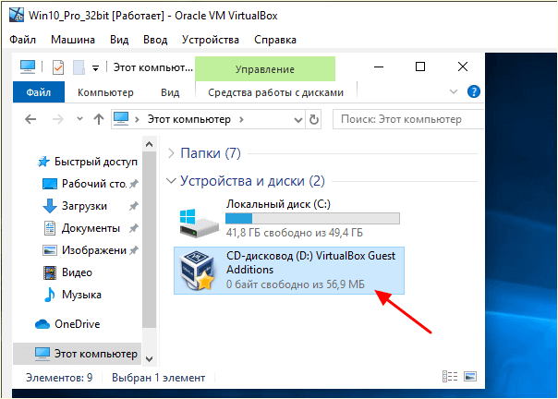Expand the address bar history dropdown

coord(298,120)
